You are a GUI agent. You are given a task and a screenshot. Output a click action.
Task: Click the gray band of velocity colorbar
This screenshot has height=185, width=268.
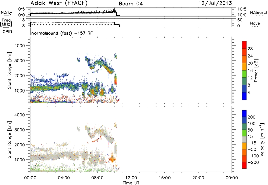coord(244,139)
